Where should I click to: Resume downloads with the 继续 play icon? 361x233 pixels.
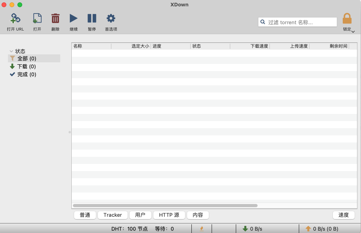[x=73, y=18]
